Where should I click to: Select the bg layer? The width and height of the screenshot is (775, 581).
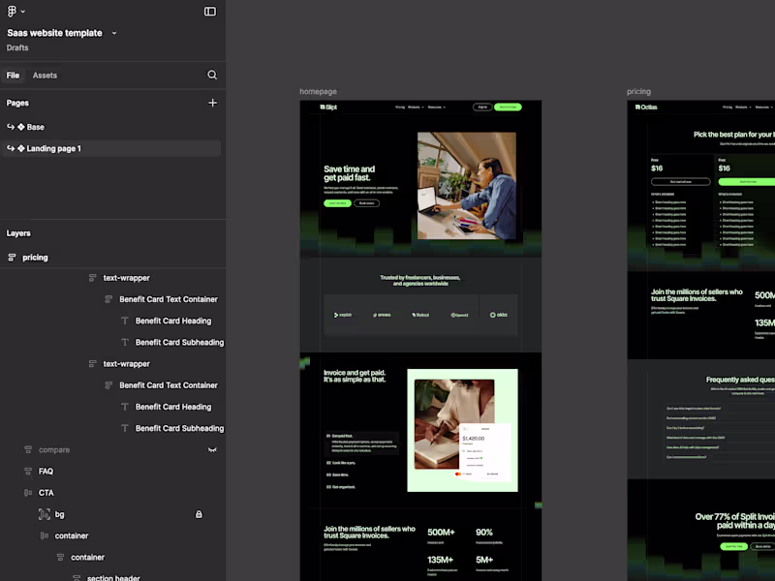(x=59, y=514)
